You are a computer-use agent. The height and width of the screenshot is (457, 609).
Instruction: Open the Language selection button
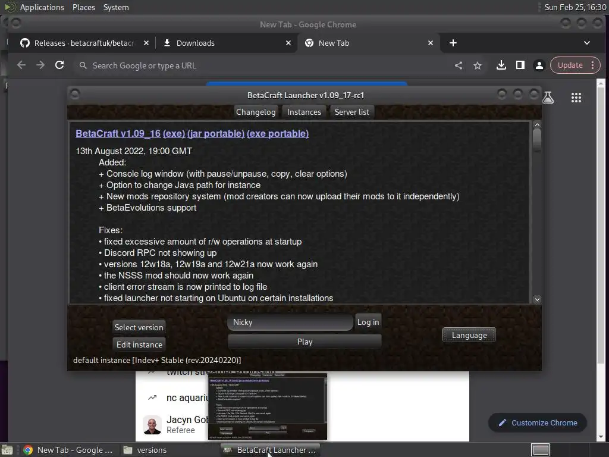tap(469, 335)
